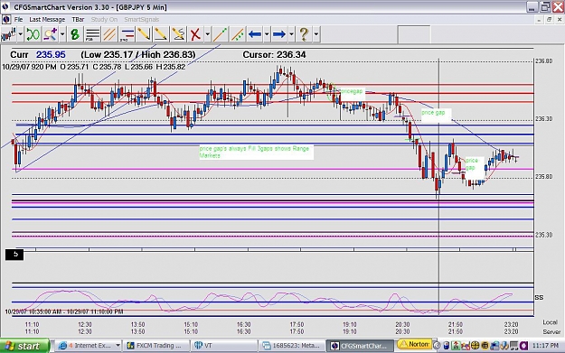Image resolution: width=565 pixels, height=353 pixels.
Task: Click the CFGSmartChart taskbar button
Action: tap(360, 346)
